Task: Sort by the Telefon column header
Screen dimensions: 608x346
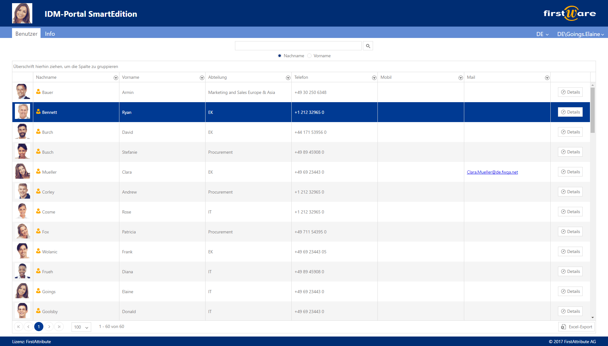Action: [x=301, y=77]
